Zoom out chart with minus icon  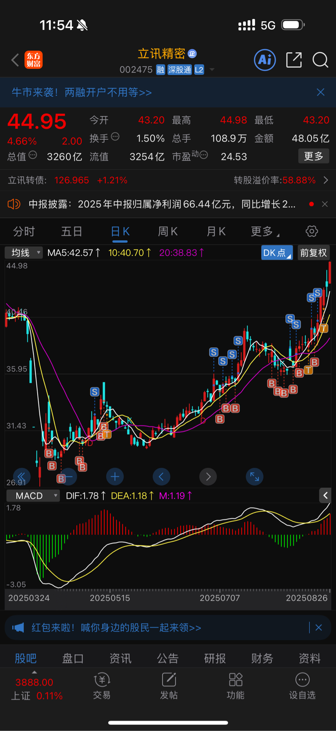pyautogui.click(x=69, y=477)
